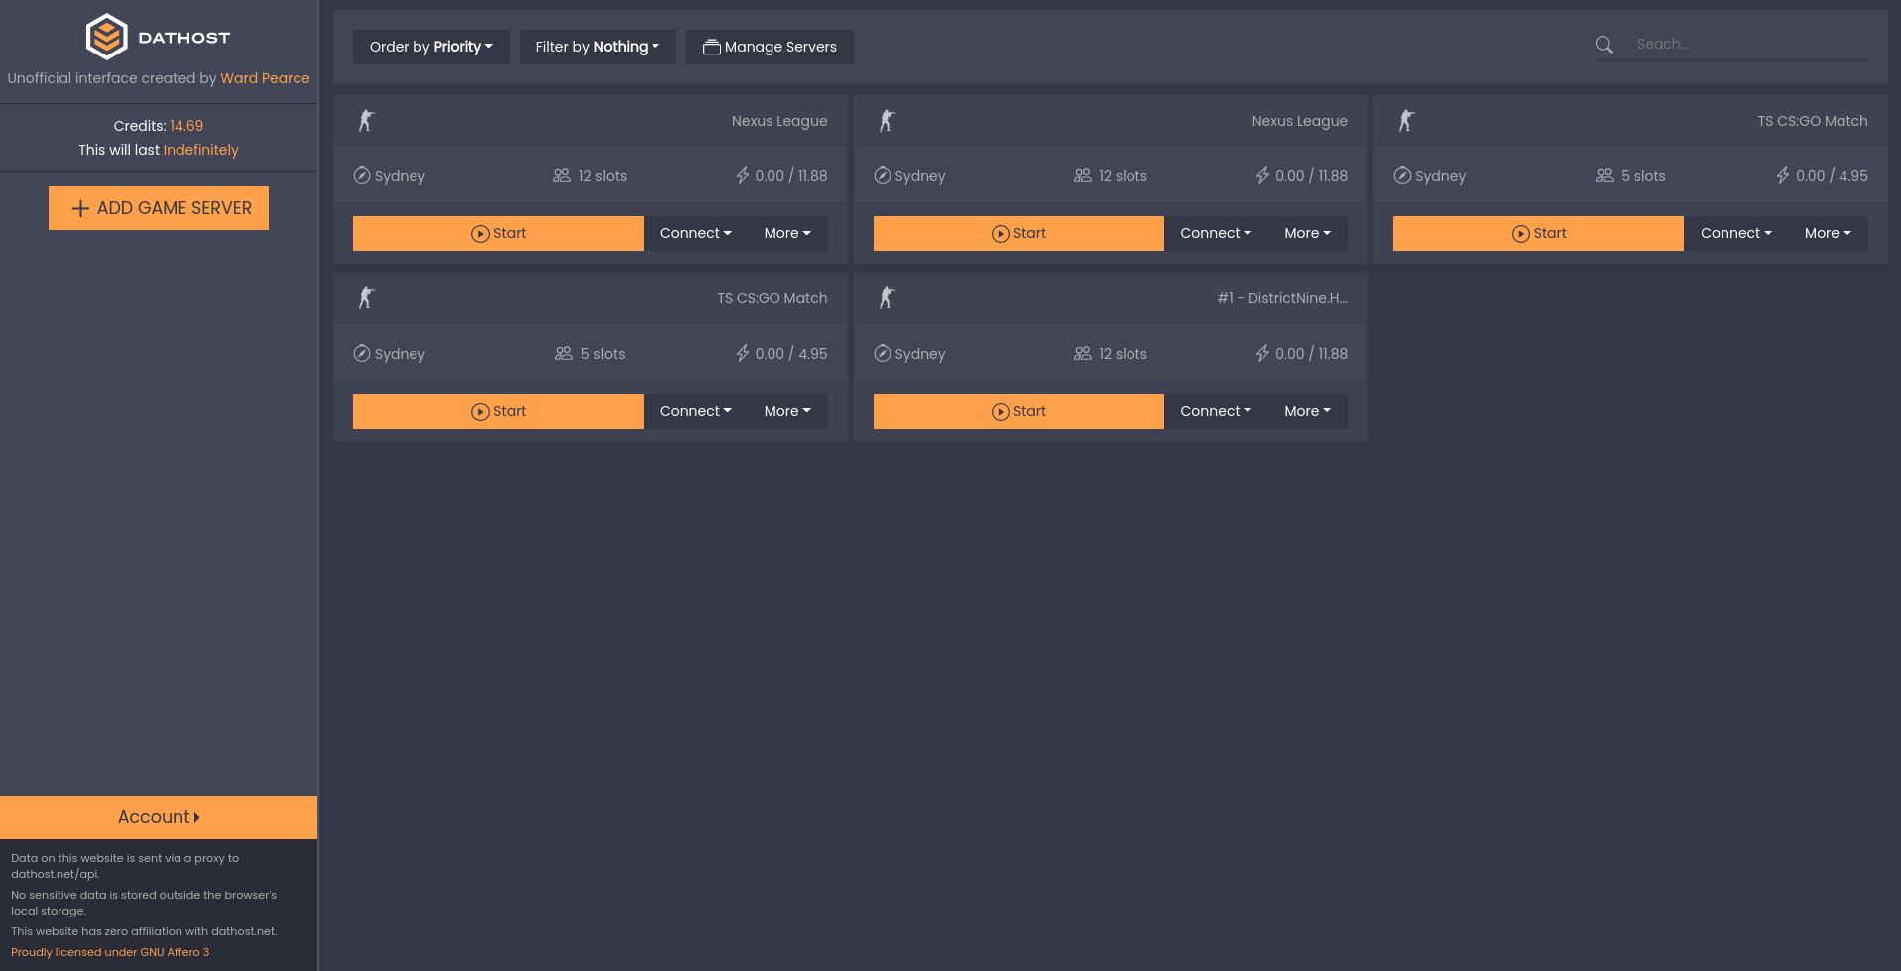The height and width of the screenshot is (971, 1901).
Task: Open More dropdown on top-row TS CS:GO Match
Action: tap(1828, 233)
